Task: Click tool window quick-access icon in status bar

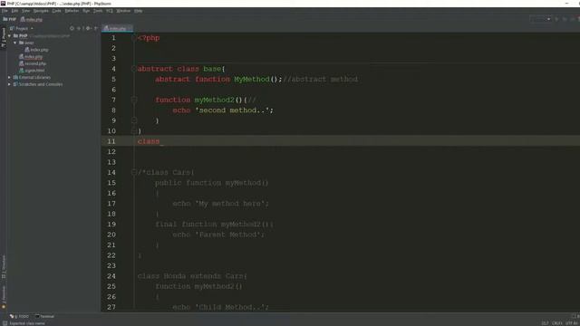Action: point(5,323)
